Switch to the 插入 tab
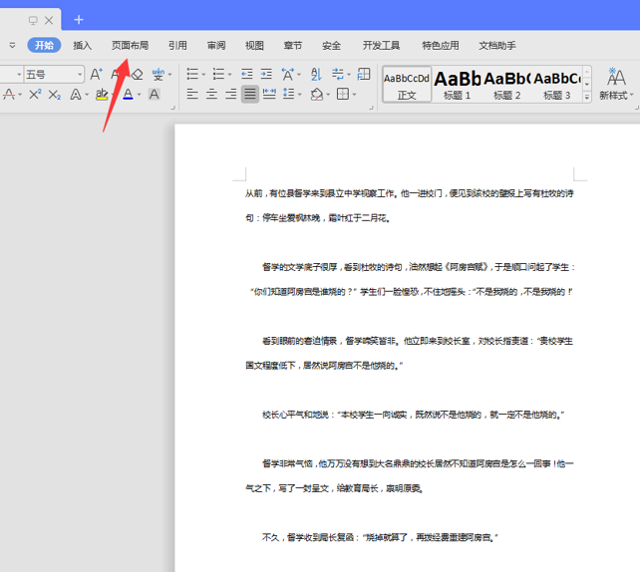640x572 pixels. 82,45
